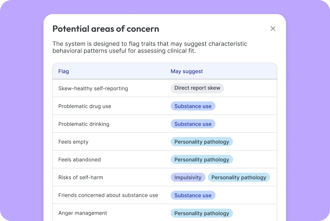Screen dimensions: 330x221
Task: Click Substance use tag for Problematic drinking
Action: coord(193,124)
